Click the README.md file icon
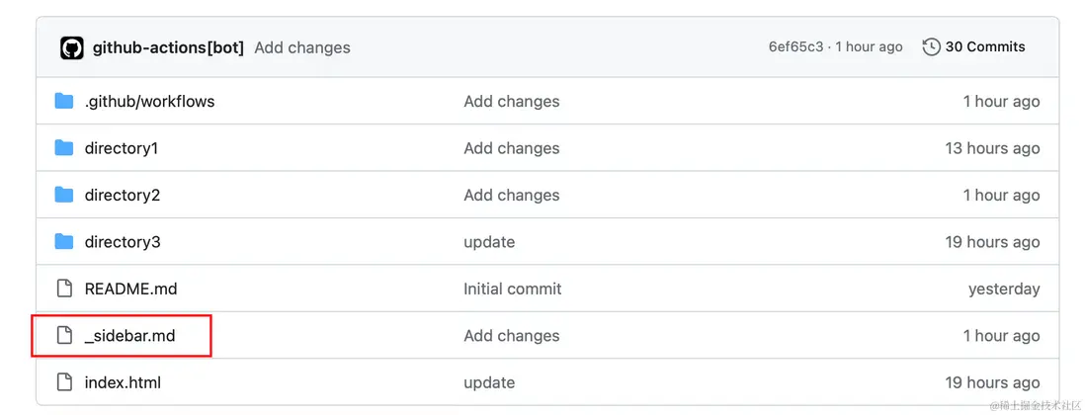The width and height of the screenshot is (1085, 415). [64, 289]
